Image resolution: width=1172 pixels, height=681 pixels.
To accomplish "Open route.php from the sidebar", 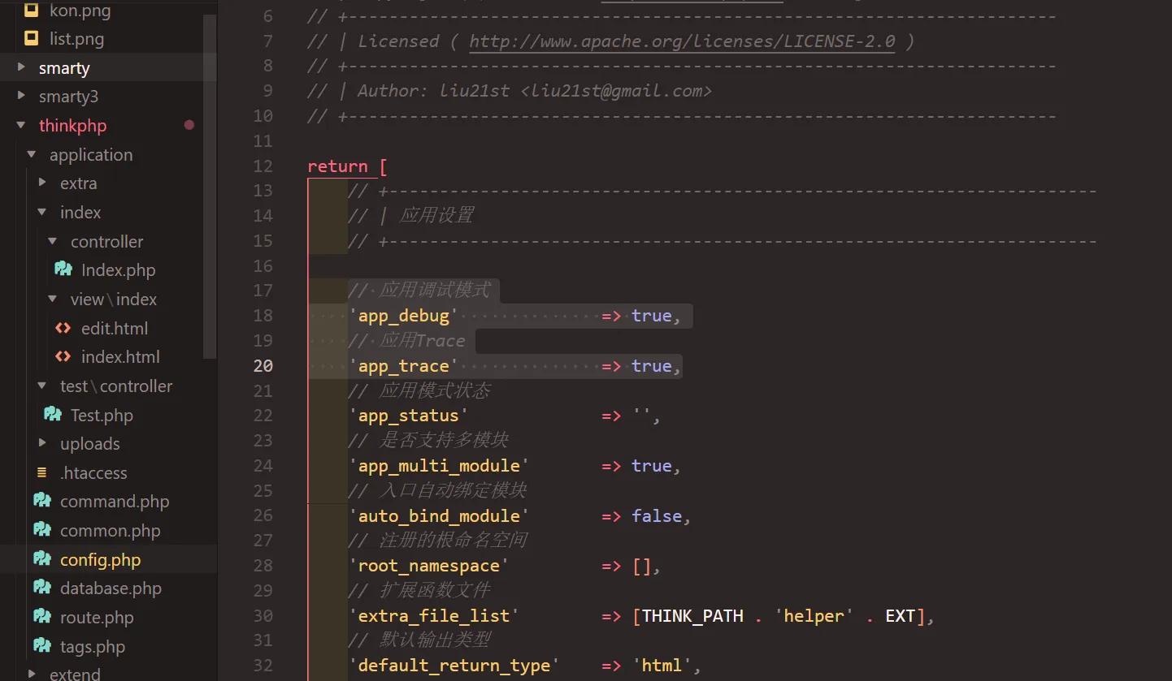I will point(97,618).
